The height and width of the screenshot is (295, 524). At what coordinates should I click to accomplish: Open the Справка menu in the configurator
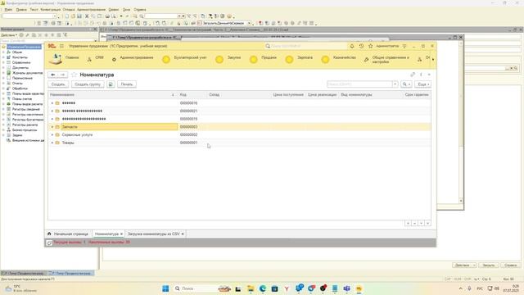click(x=140, y=10)
